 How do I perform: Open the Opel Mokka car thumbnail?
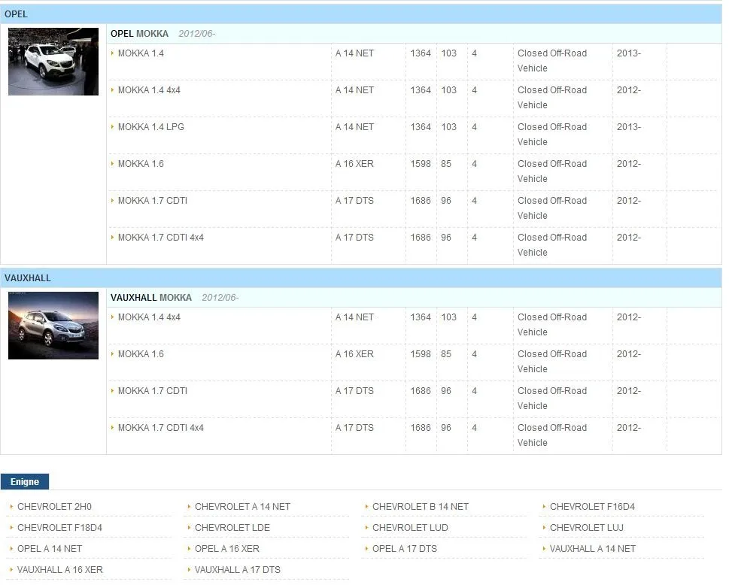pyautogui.click(x=53, y=62)
